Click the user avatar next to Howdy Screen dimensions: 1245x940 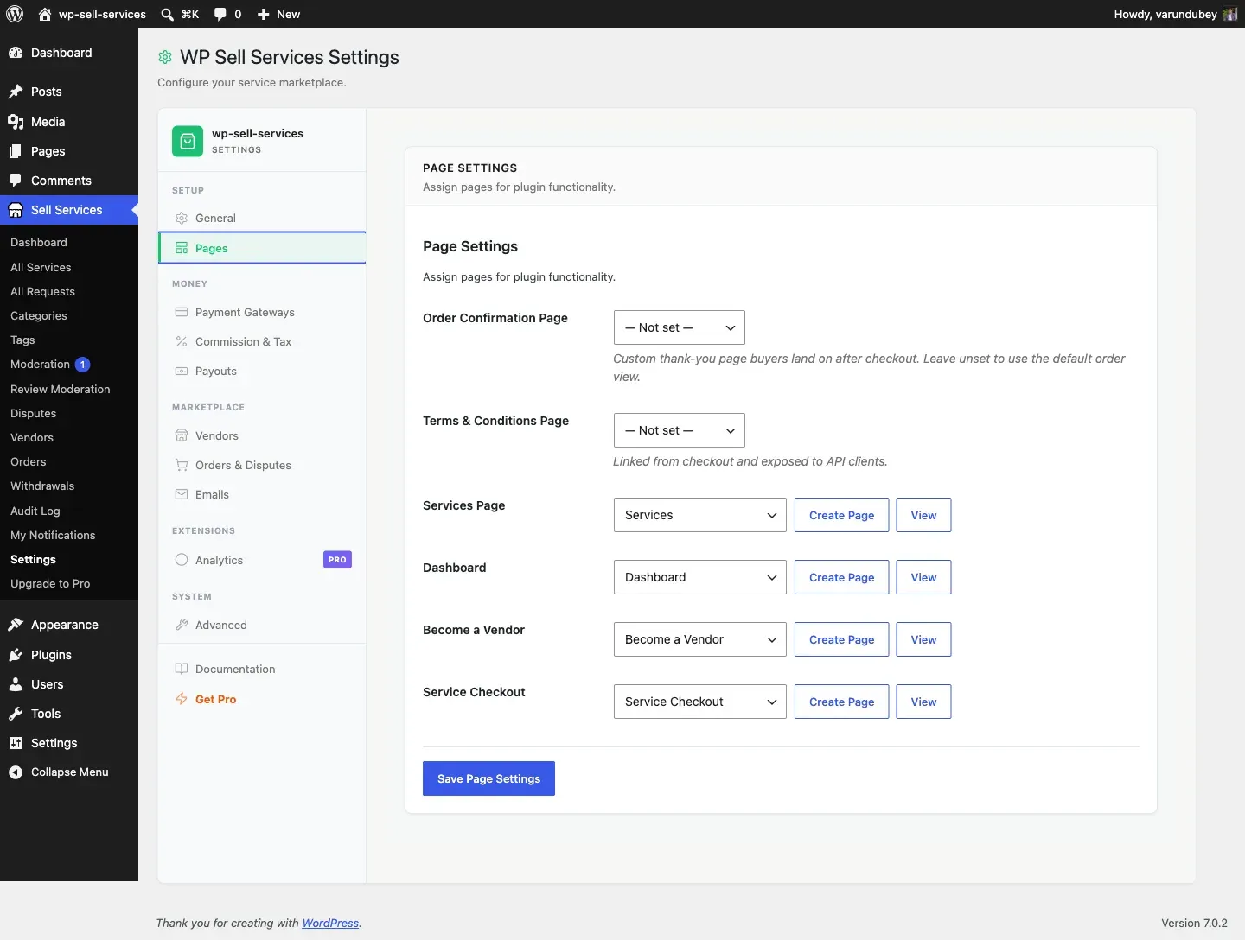tap(1230, 14)
